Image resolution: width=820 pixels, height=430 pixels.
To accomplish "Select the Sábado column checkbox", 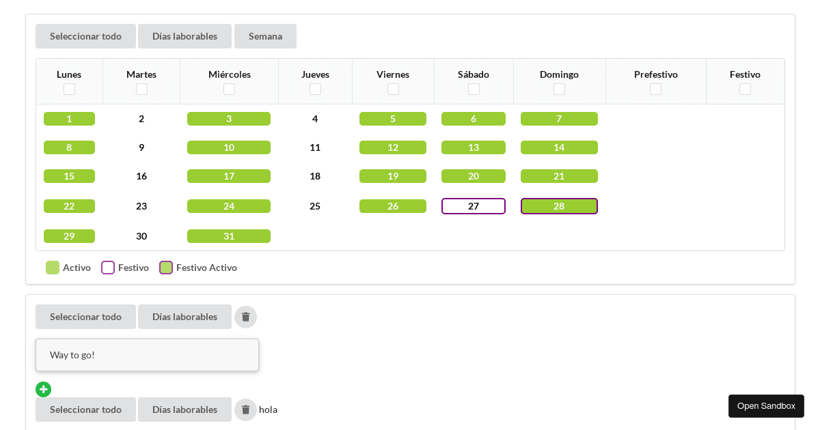I will point(474,89).
